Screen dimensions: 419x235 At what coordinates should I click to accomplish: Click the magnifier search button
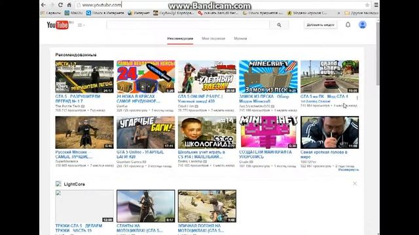(279, 25)
